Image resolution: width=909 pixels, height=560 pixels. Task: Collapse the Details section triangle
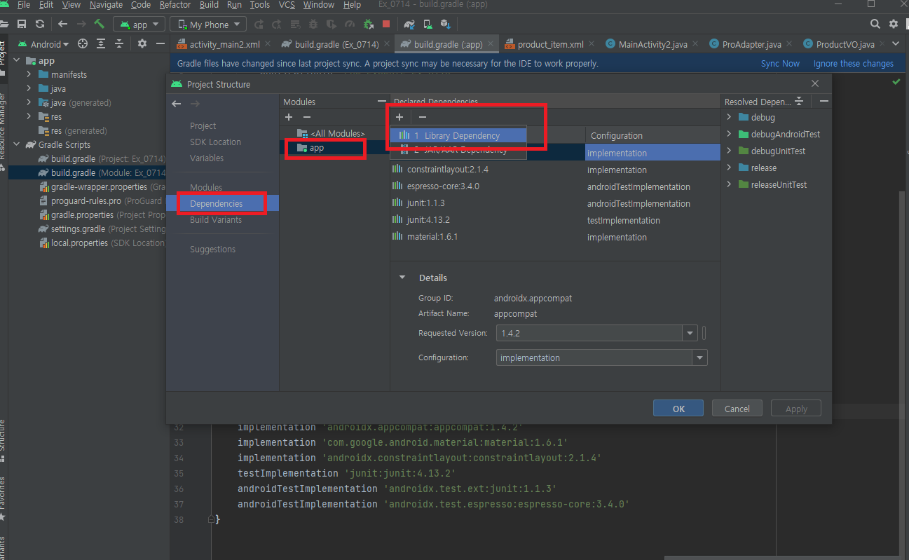pyautogui.click(x=402, y=278)
